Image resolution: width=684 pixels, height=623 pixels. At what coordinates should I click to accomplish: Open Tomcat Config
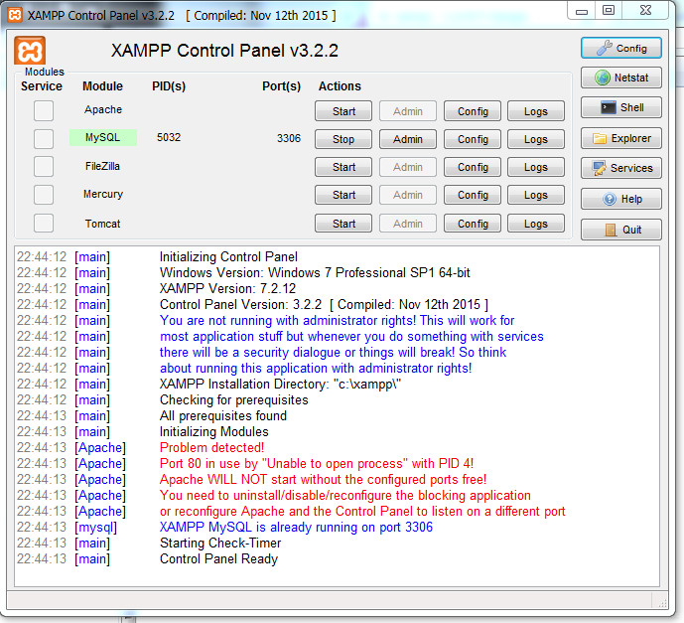pos(473,224)
